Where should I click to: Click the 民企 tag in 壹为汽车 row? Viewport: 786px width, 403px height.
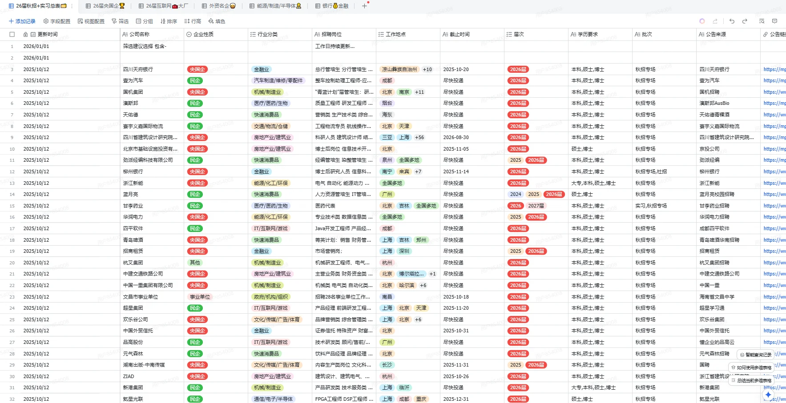[x=195, y=80]
